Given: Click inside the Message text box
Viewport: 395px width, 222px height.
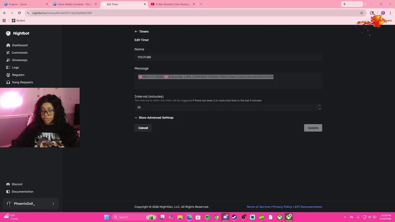Looking at the screenshot, I should [228, 81].
